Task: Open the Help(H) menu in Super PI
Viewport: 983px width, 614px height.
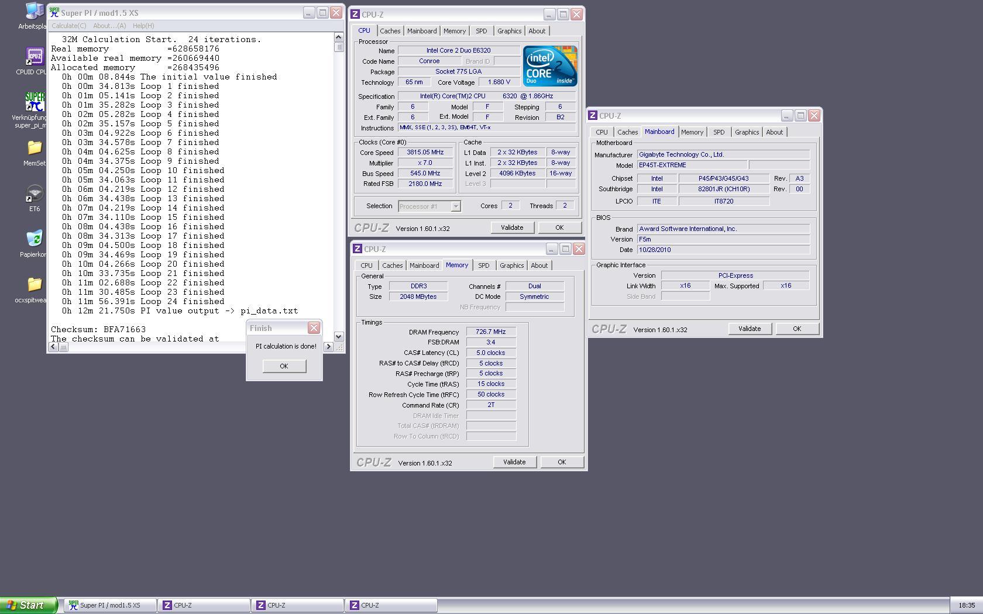Action: 143,26
